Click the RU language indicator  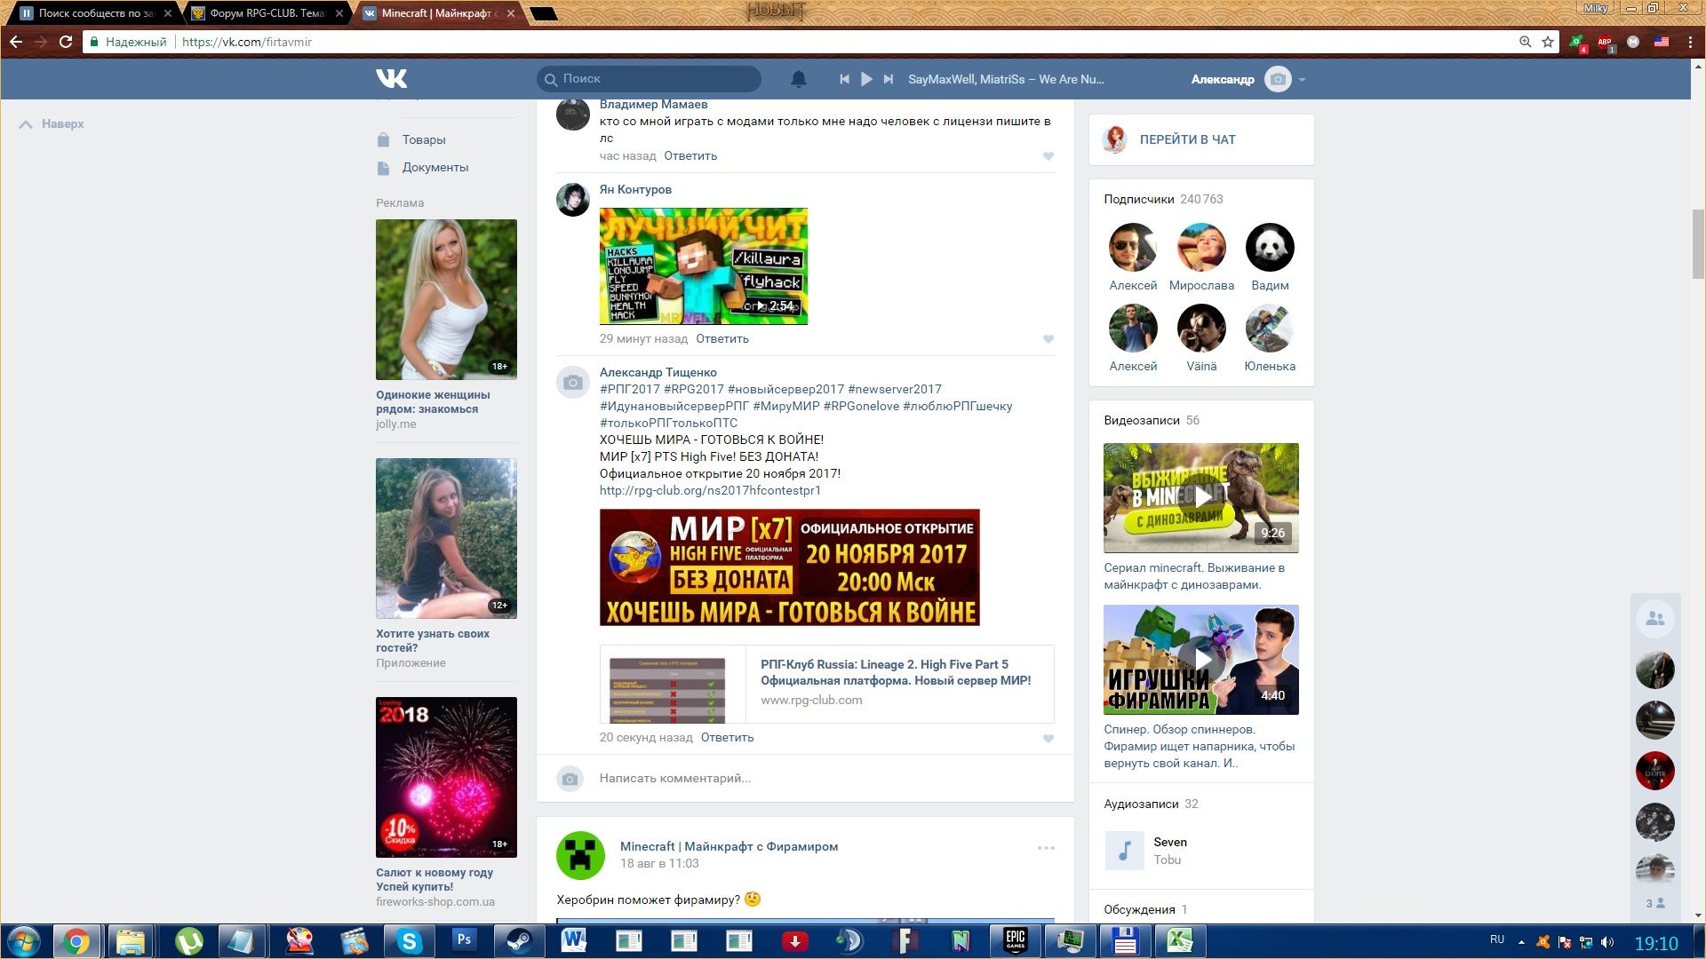point(1497,939)
